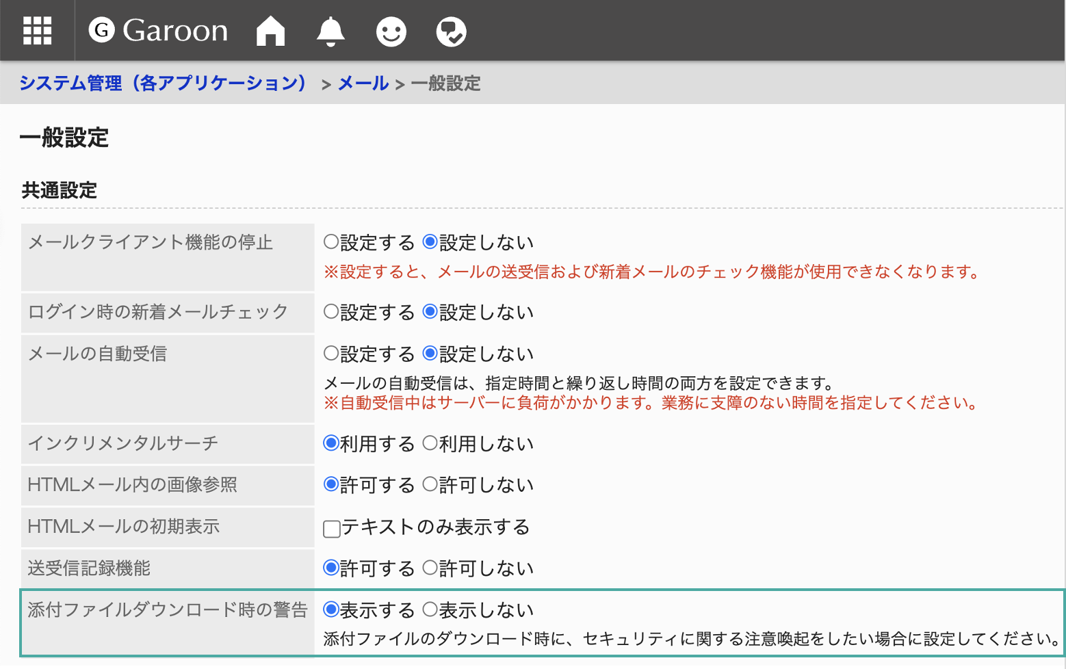This screenshot has width=1066, height=669.
Task: Click the red warning about メールの送受信
Action: click(x=653, y=272)
